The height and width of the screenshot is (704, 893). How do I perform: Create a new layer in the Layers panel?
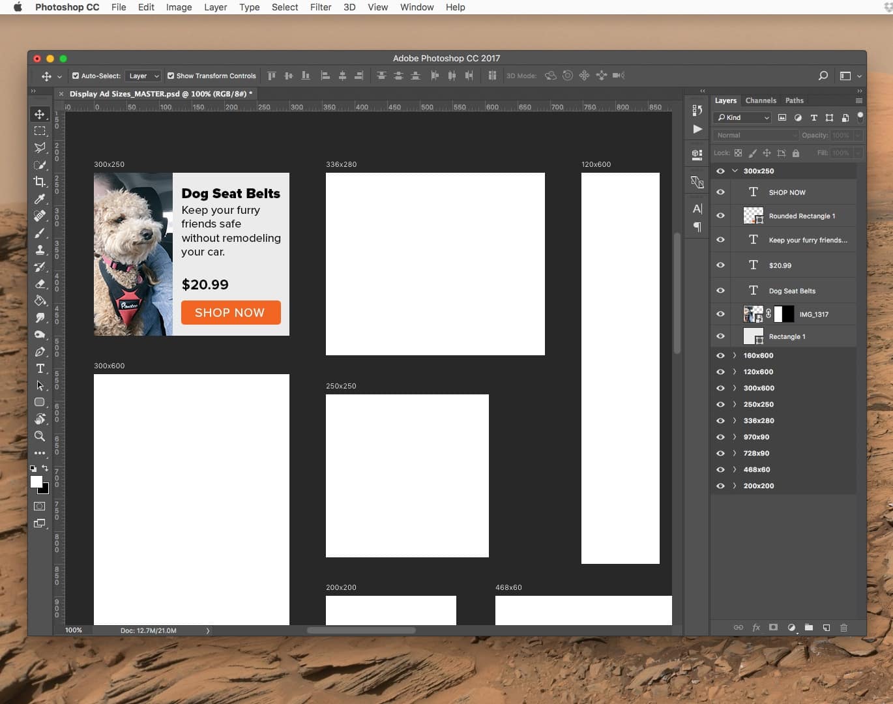click(x=826, y=628)
